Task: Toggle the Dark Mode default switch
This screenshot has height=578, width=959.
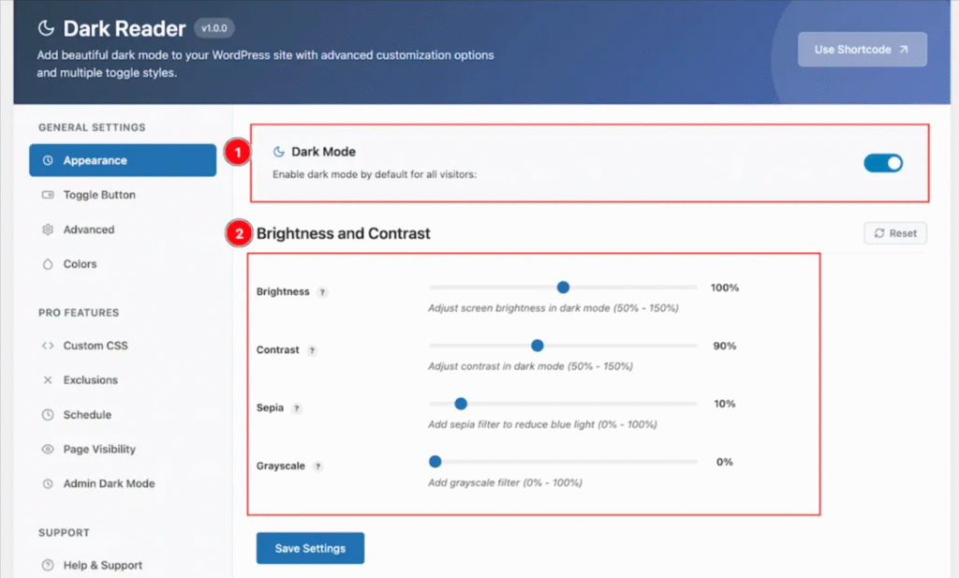Action: (x=882, y=163)
